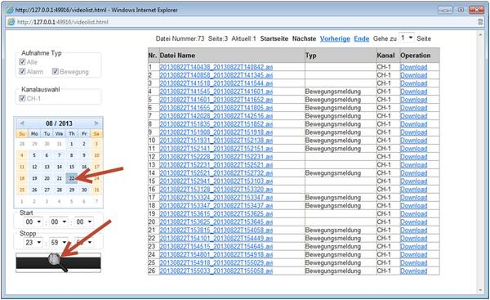The height and width of the screenshot is (300, 490).
Task: Toggle the CH-1 channel checkbox
Action: [x=22, y=98]
